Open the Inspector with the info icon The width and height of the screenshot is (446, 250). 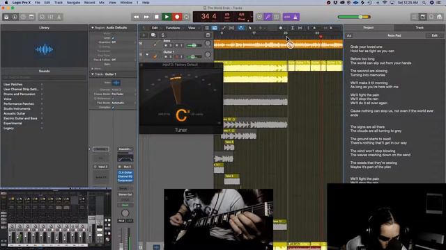[15, 17]
